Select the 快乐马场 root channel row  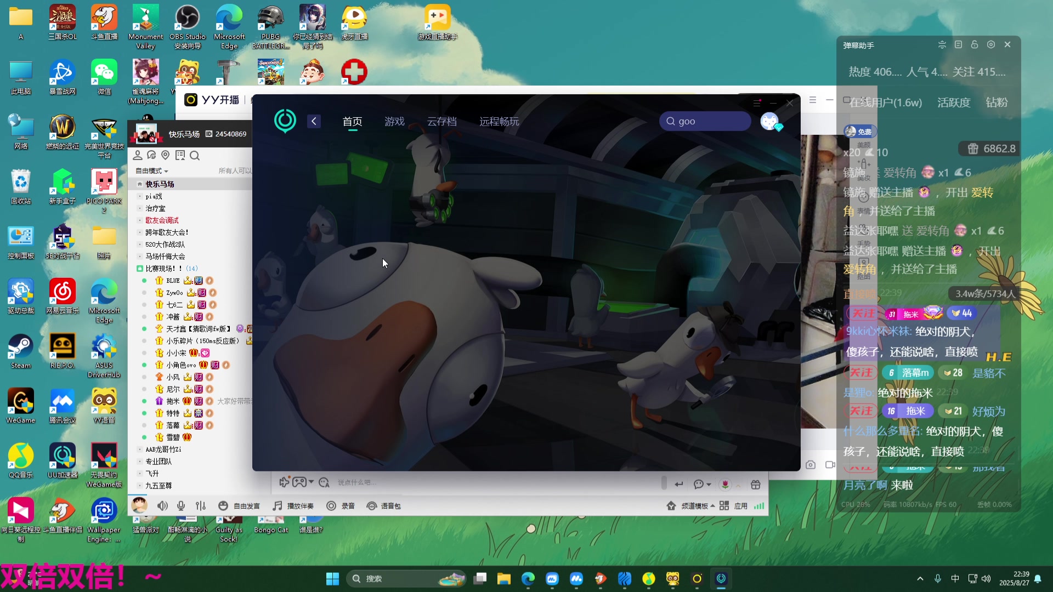click(x=191, y=184)
